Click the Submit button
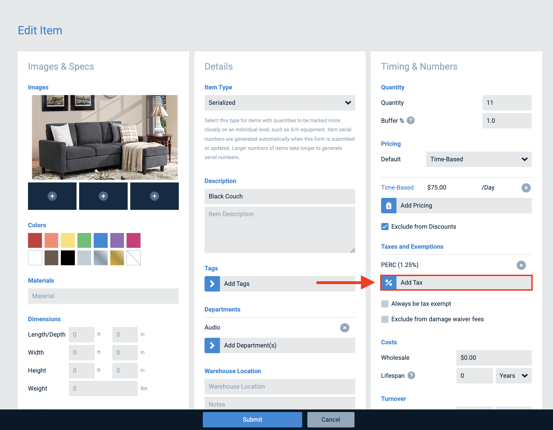 tap(253, 420)
